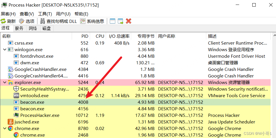
Task: Click the 桌面窗口管理器 description
Action: [x=223, y=63]
